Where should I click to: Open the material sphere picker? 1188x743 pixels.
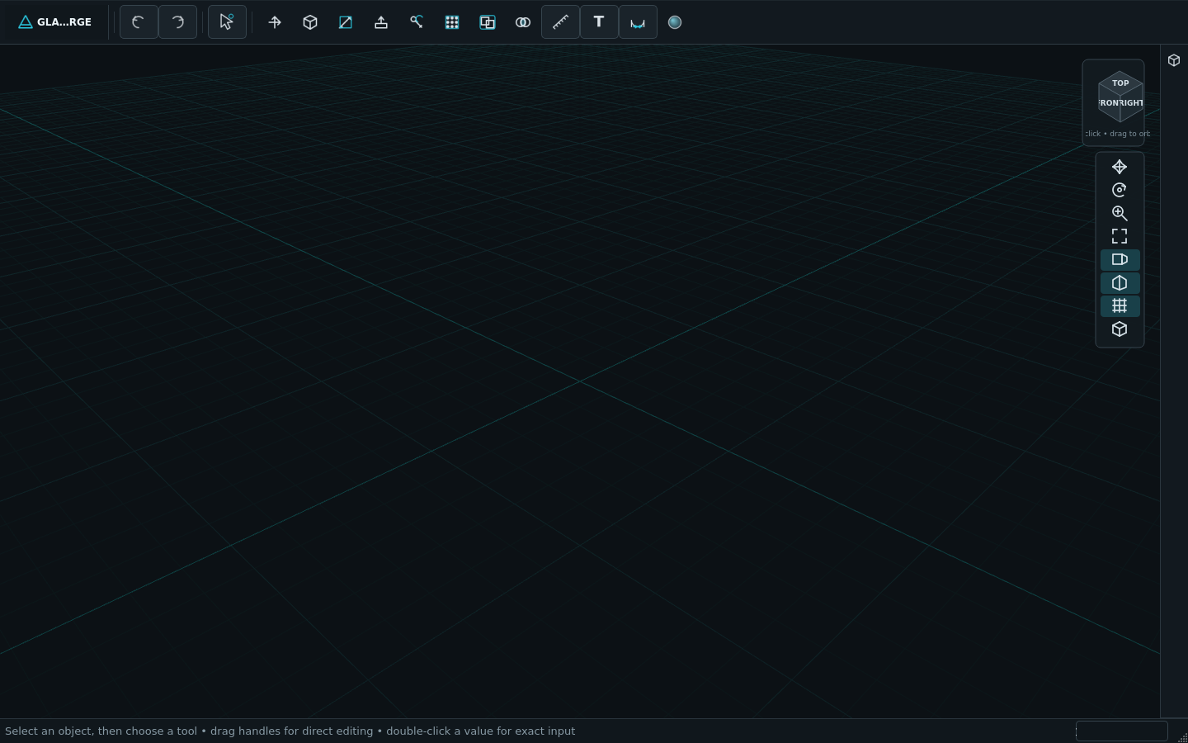[x=675, y=22]
